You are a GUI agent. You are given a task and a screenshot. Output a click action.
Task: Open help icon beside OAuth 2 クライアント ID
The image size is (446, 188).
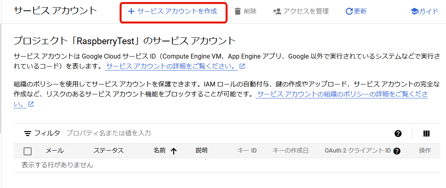click(397, 151)
